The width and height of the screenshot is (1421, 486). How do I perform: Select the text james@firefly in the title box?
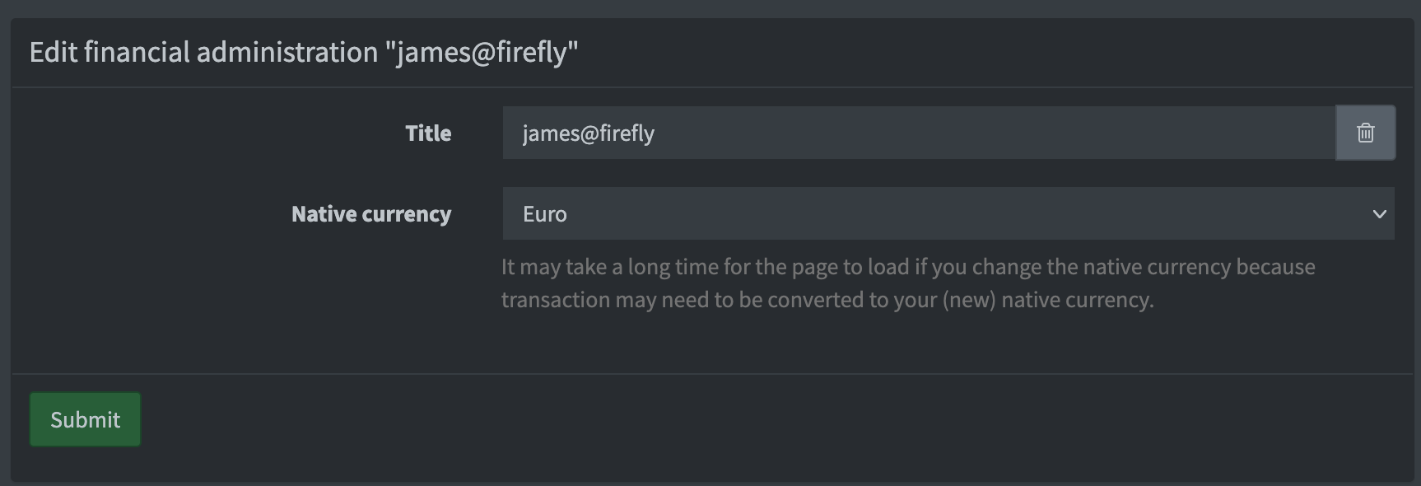click(x=589, y=133)
